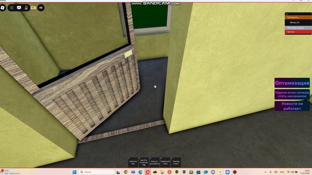Screen dimensions: 312x175
Task: Click the Новости не работает button
Action: tap(292, 106)
